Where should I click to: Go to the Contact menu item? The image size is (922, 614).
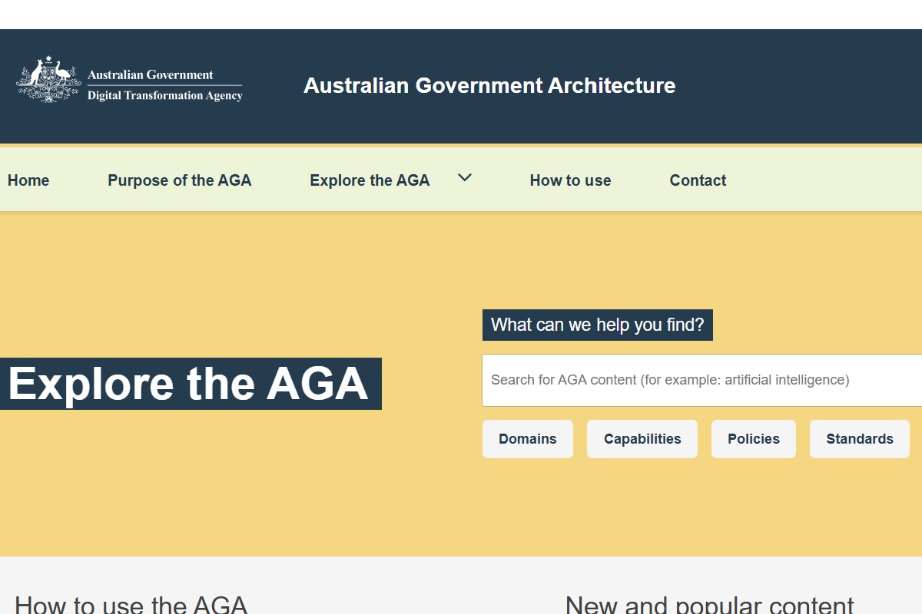pyautogui.click(x=698, y=180)
